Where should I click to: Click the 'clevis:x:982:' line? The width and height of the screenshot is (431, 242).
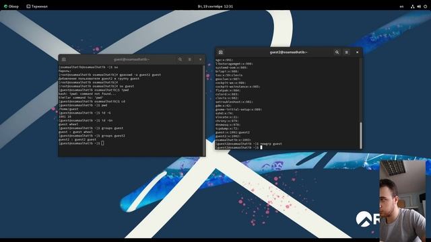click(227, 98)
